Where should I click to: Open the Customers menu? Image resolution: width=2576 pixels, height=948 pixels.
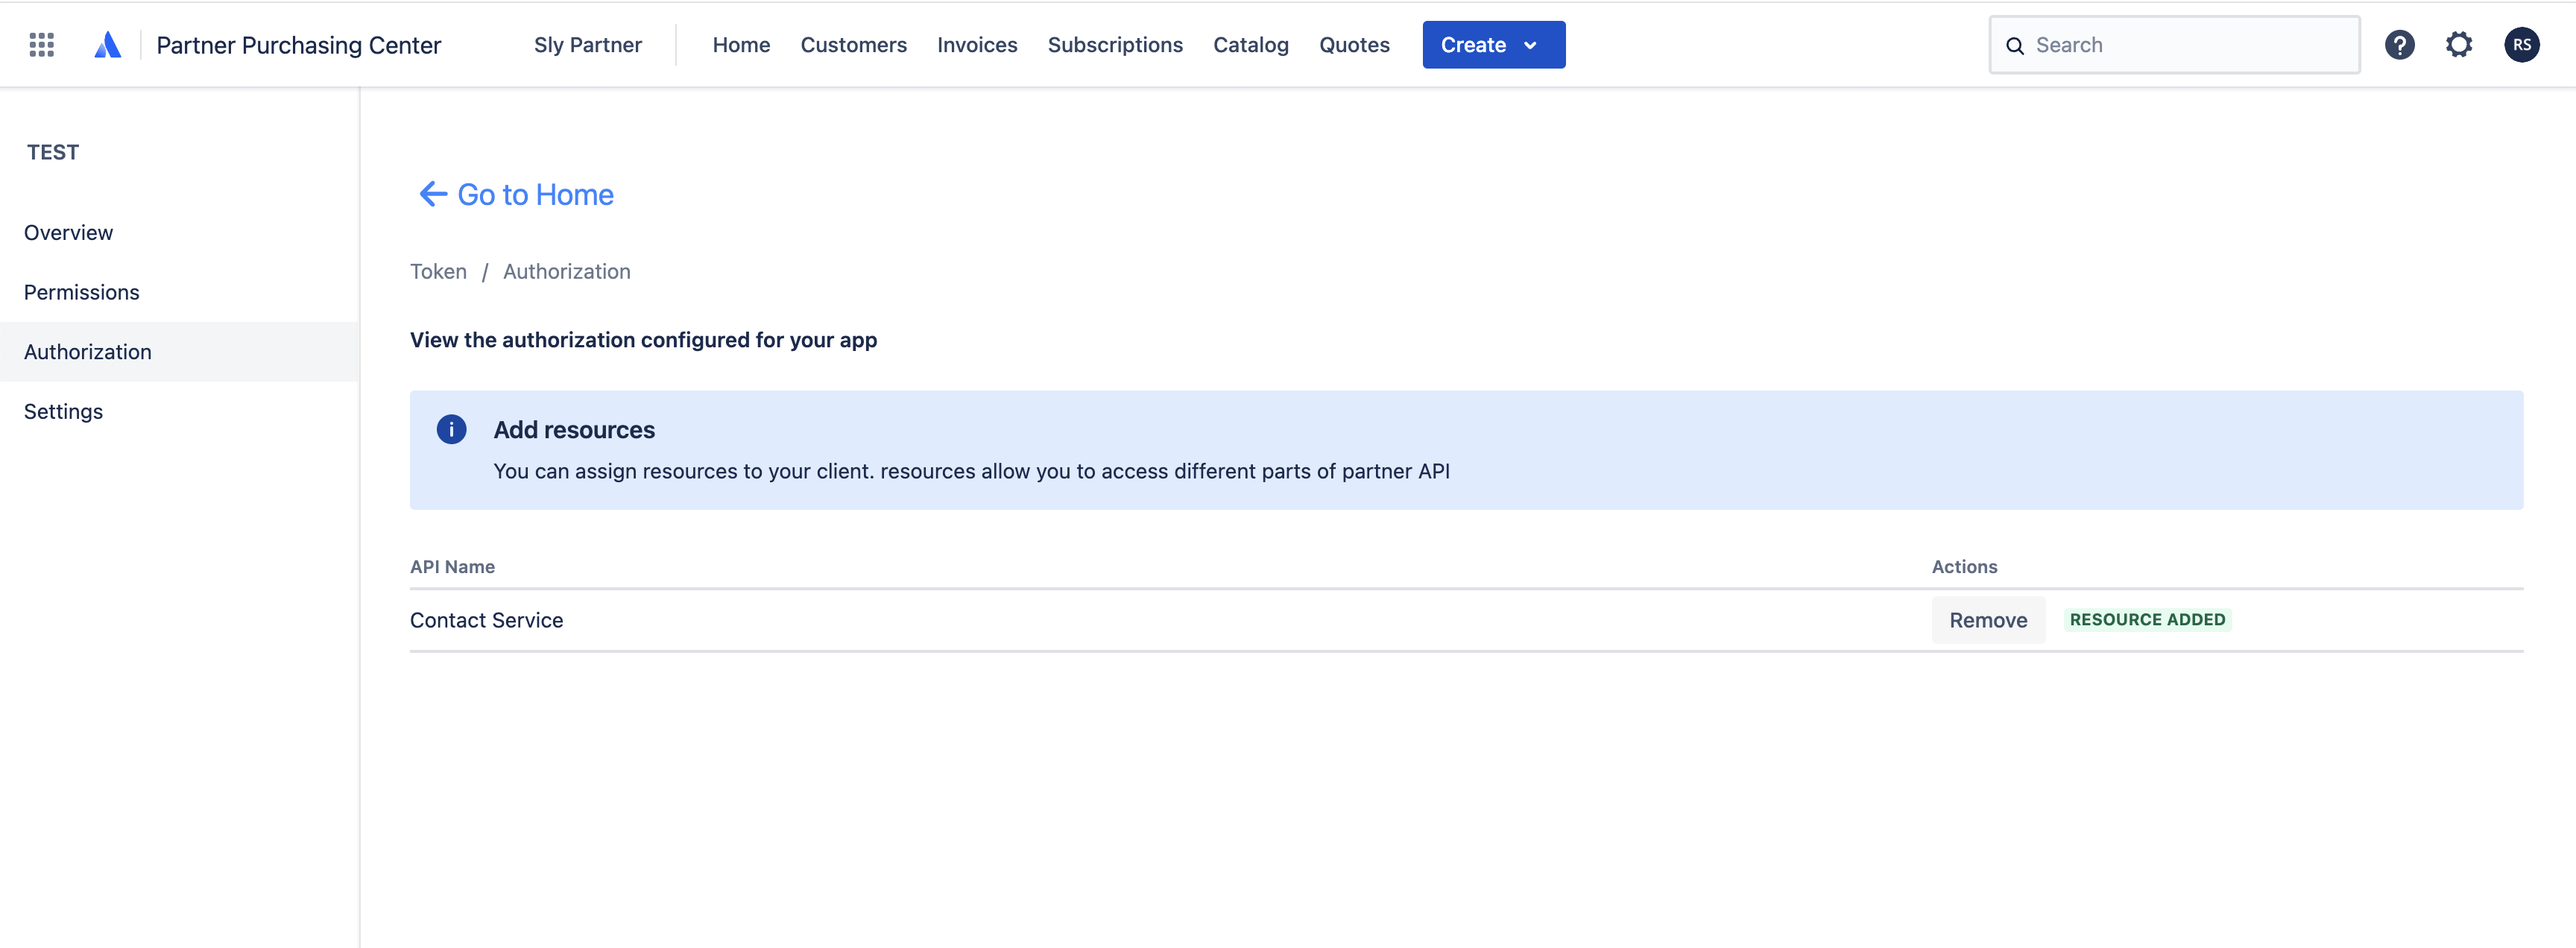coord(853,45)
